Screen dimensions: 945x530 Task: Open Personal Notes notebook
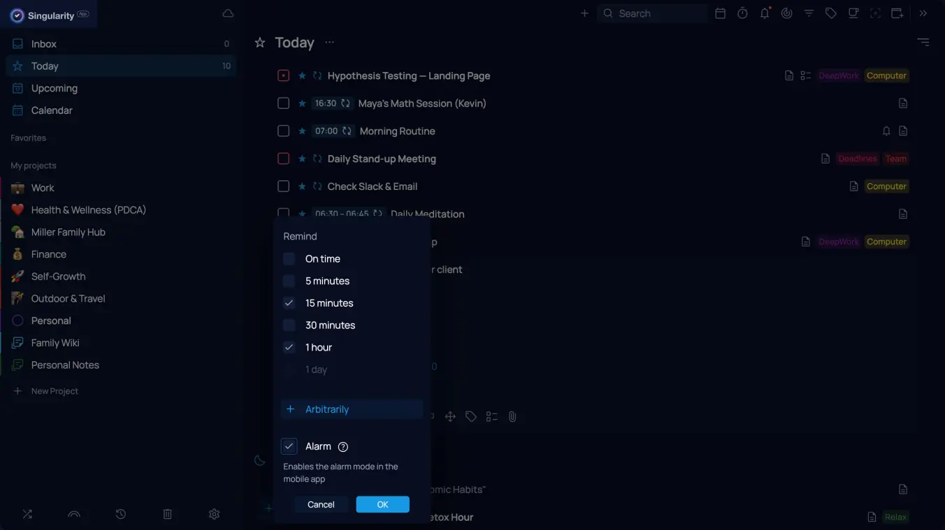pos(121,365)
